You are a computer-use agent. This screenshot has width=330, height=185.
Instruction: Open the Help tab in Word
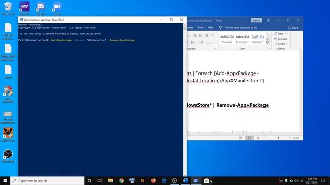210,27
